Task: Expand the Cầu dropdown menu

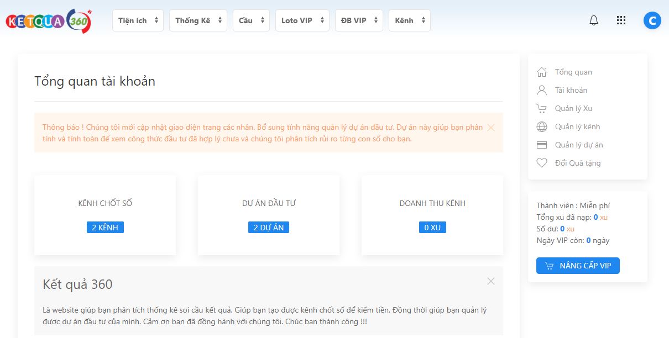Action: click(x=251, y=20)
